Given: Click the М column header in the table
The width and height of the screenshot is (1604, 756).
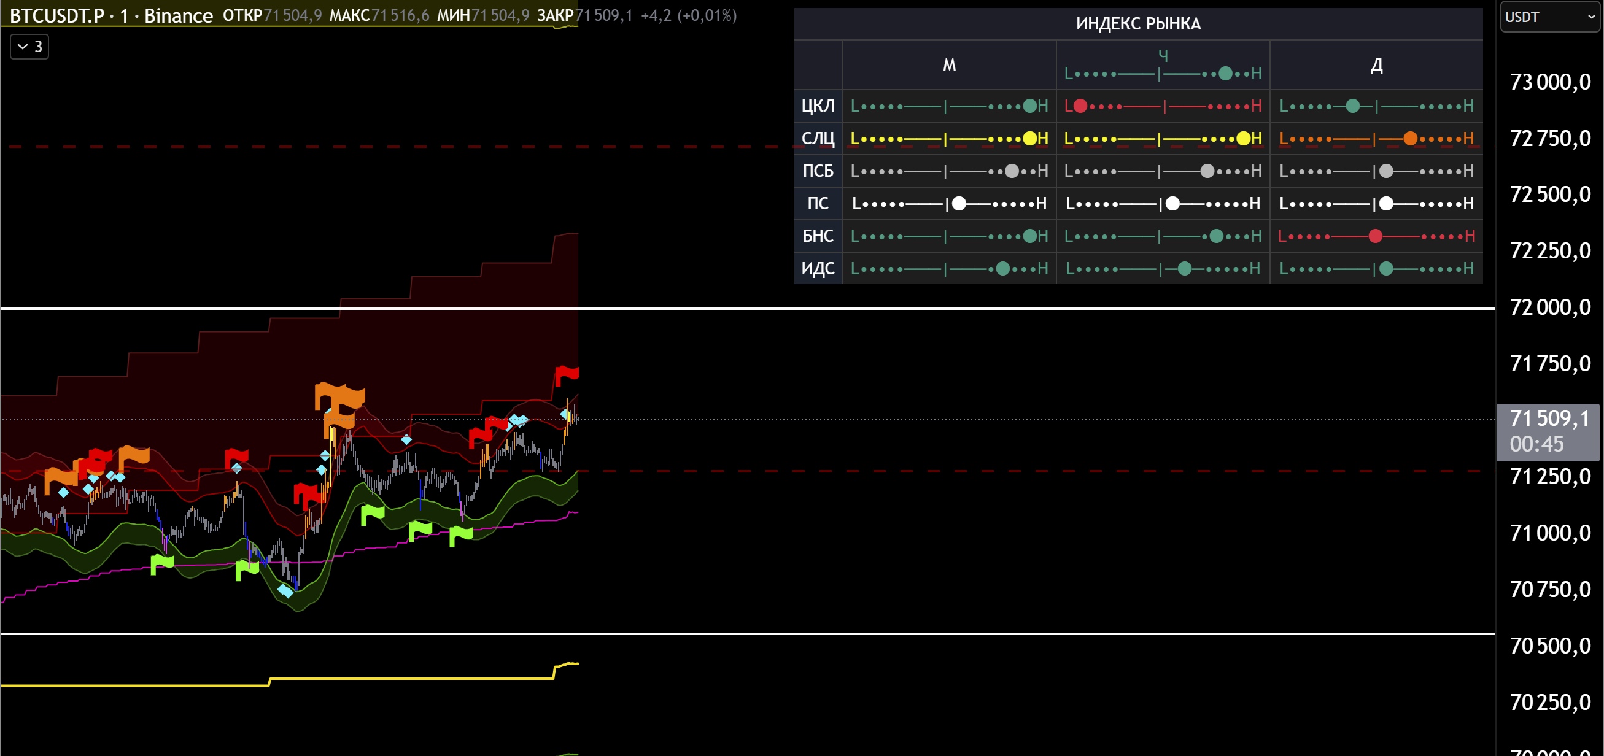Looking at the screenshot, I should (x=949, y=65).
